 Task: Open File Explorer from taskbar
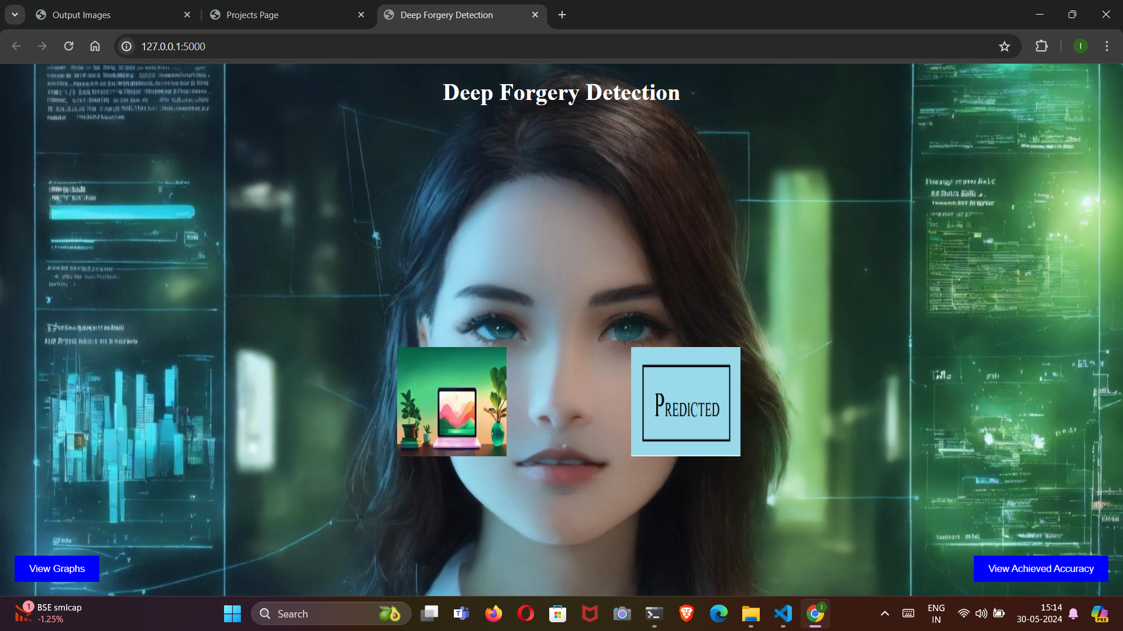point(750,613)
